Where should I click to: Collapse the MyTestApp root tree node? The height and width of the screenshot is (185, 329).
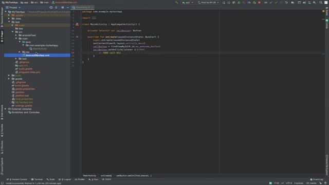[6, 12]
